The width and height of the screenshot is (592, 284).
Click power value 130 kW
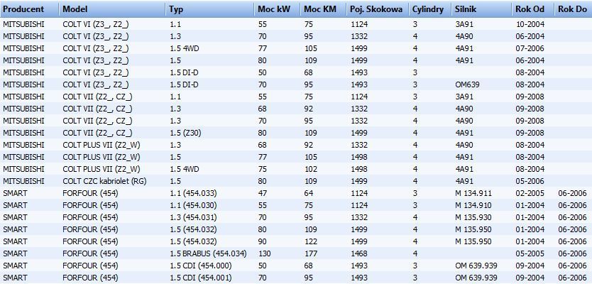point(264,253)
